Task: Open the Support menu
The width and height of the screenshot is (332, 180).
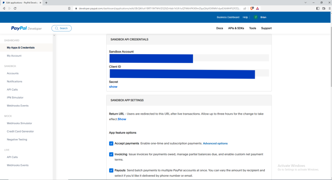Action: tap(266, 28)
